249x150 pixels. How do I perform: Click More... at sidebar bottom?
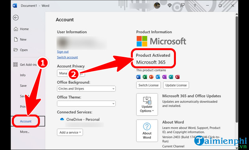click(x=25, y=132)
